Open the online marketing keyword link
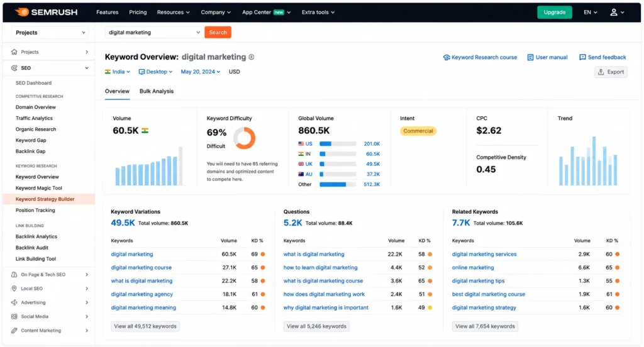The height and width of the screenshot is (347, 644). pos(473,267)
